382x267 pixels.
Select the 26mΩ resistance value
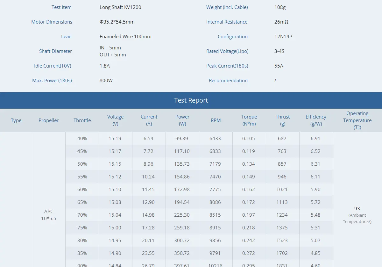[x=281, y=22]
